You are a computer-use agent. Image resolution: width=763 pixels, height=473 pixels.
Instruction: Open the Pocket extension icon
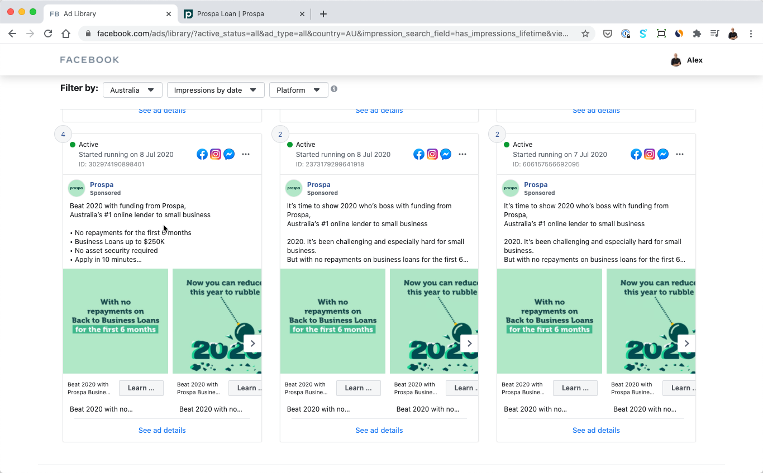(608, 34)
